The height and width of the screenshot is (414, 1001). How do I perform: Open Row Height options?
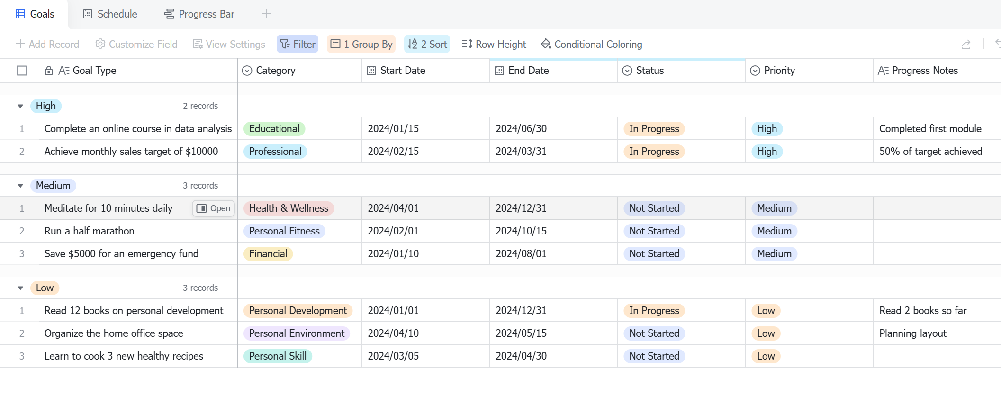[494, 44]
